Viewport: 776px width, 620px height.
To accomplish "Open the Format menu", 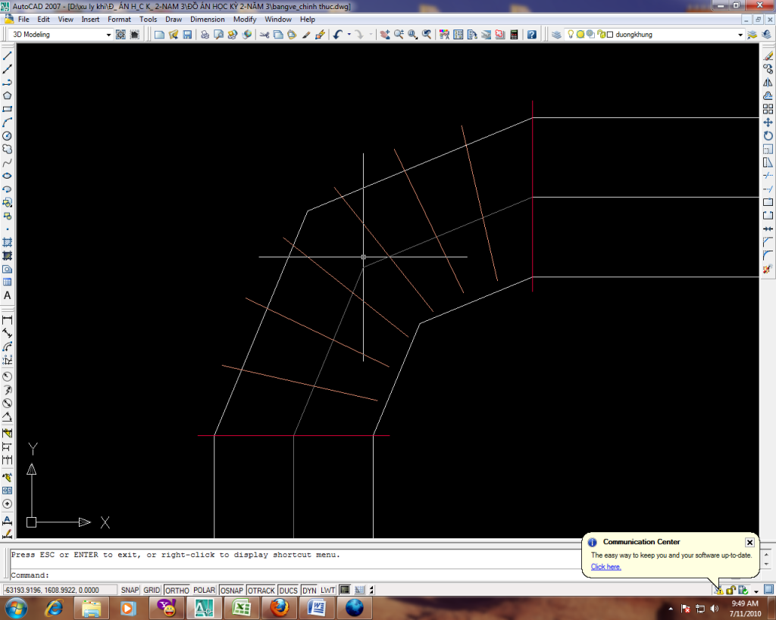I will coord(119,19).
